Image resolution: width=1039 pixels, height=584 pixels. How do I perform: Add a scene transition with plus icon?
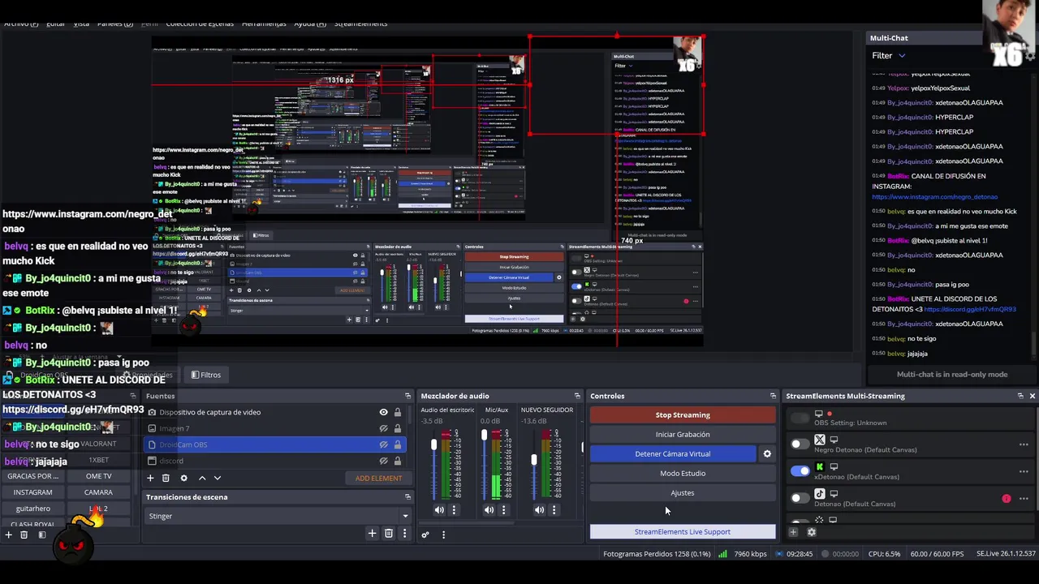click(372, 533)
